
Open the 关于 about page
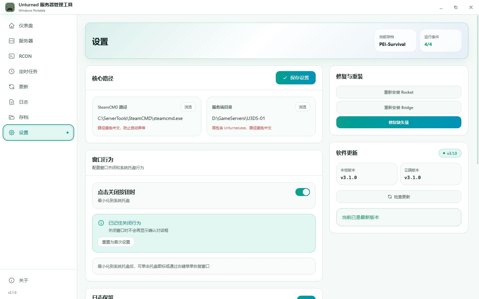click(38, 280)
